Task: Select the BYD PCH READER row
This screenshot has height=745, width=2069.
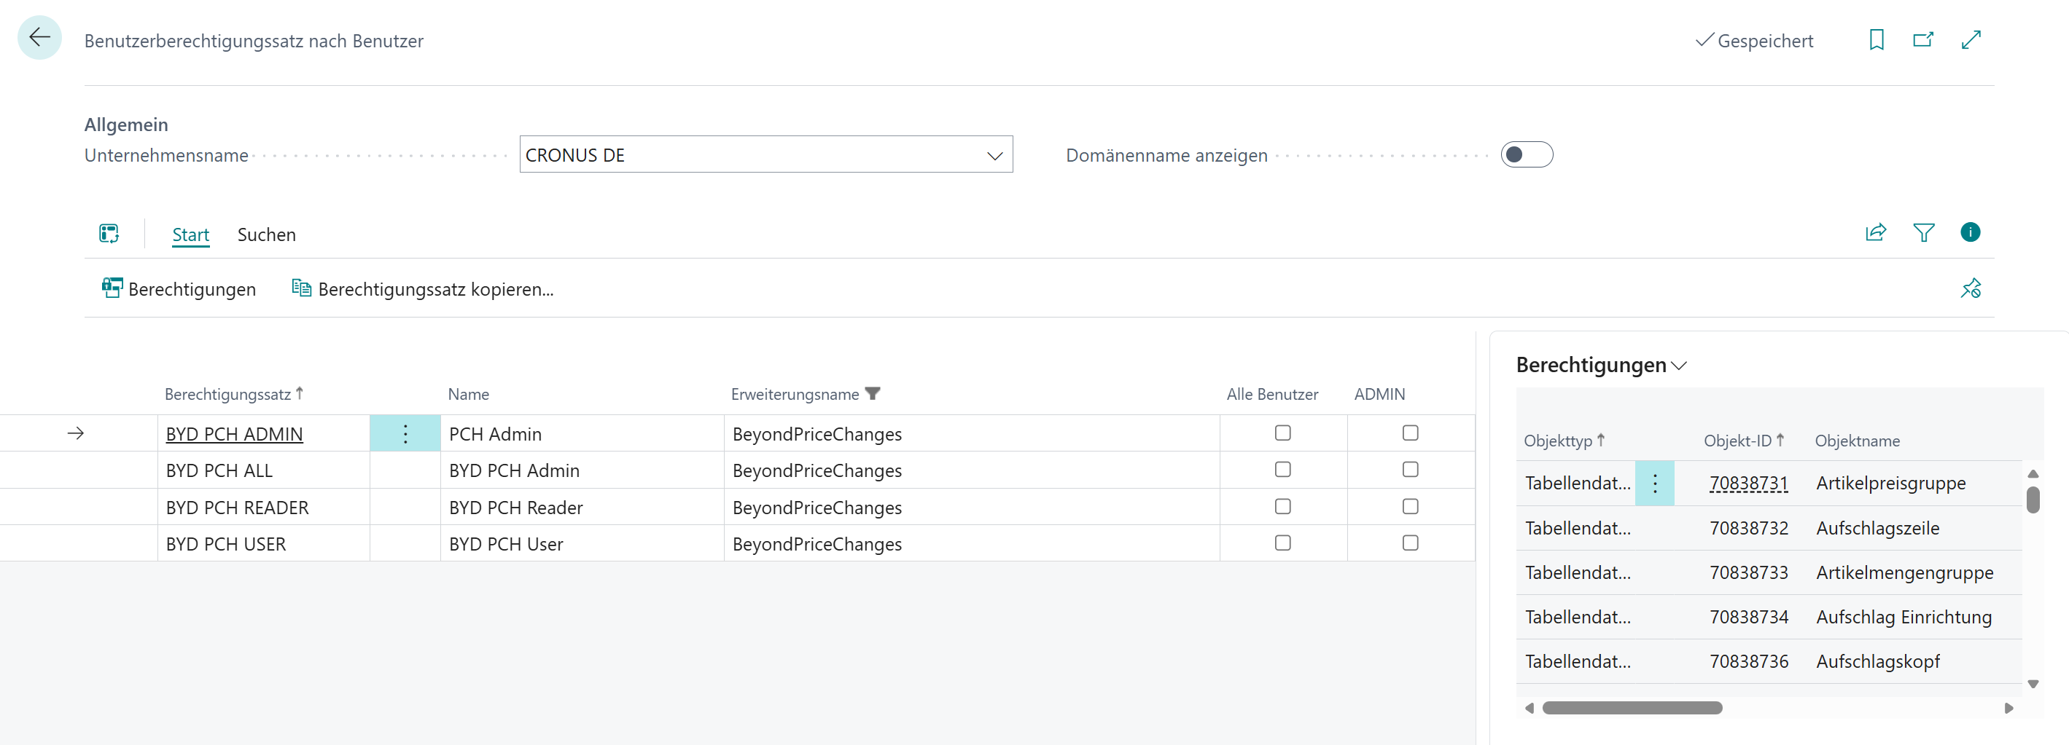Action: 737,507
